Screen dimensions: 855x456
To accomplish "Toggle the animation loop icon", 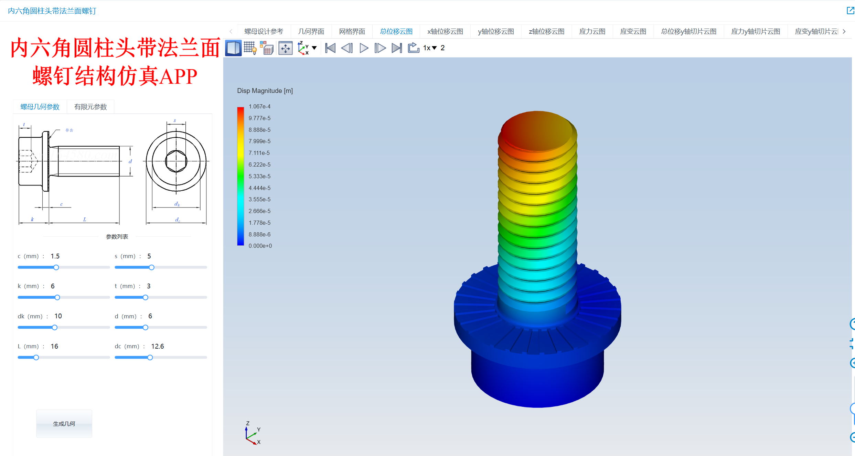I will coord(413,47).
